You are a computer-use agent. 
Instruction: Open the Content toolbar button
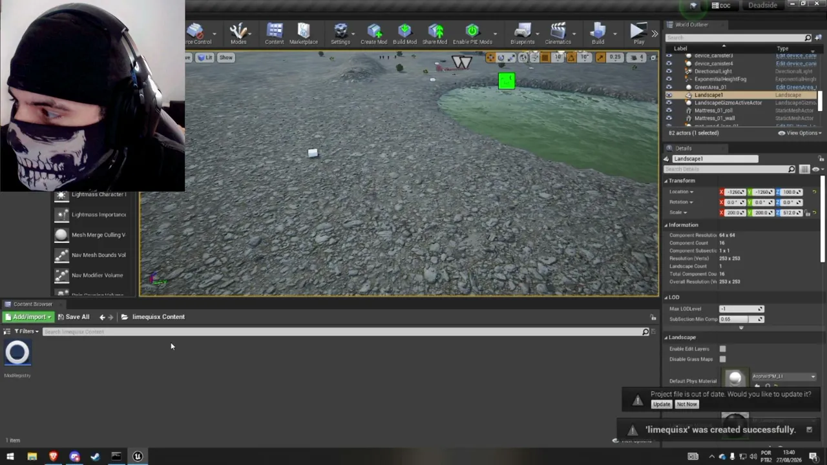point(274,34)
